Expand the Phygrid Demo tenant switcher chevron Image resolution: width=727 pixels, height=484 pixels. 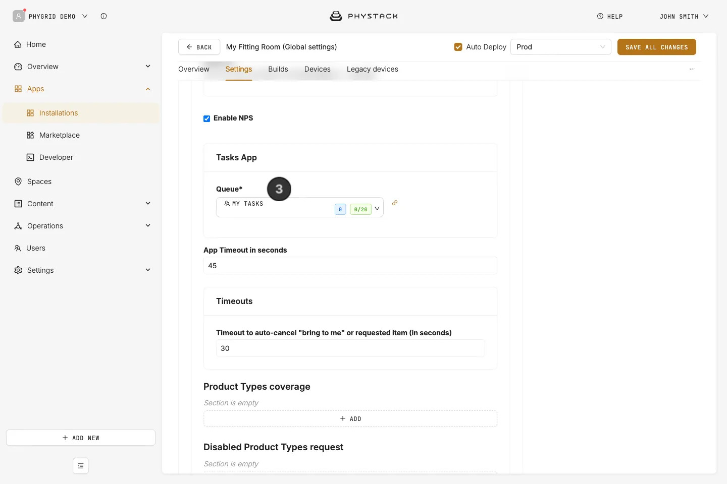tap(85, 16)
